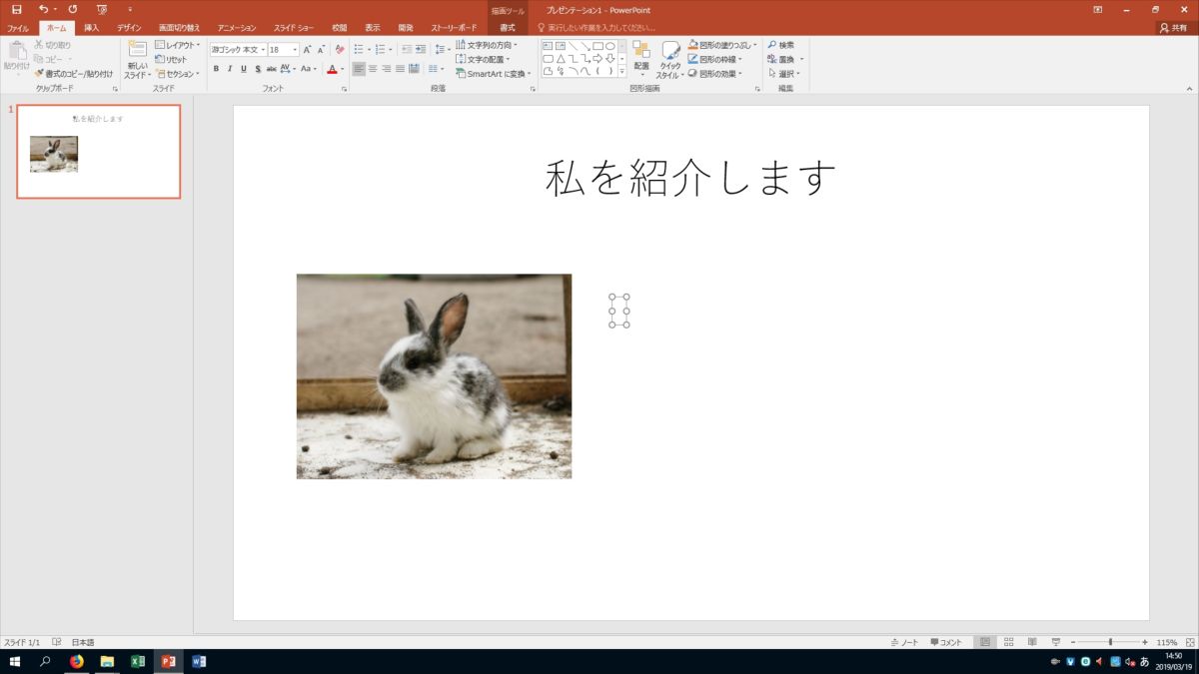Switch to reading view in status bar
The width and height of the screenshot is (1199, 674).
click(x=1032, y=642)
